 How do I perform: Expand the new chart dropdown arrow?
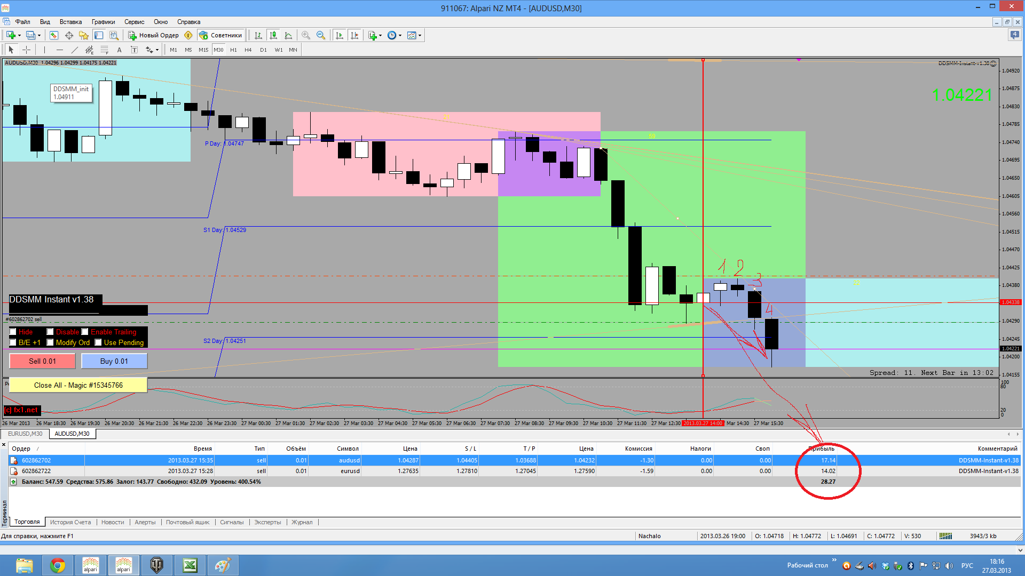coord(19,35)
